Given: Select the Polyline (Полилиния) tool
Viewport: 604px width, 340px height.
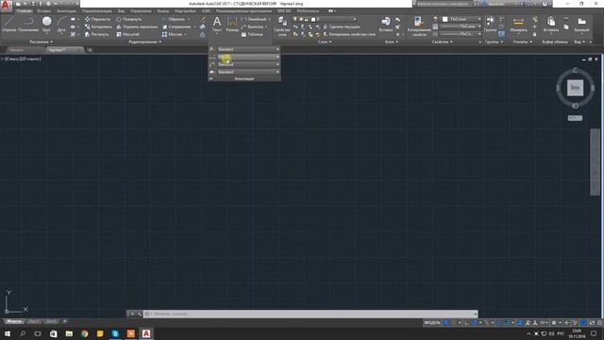Looking at the screenshot, I should click(28, 25).
